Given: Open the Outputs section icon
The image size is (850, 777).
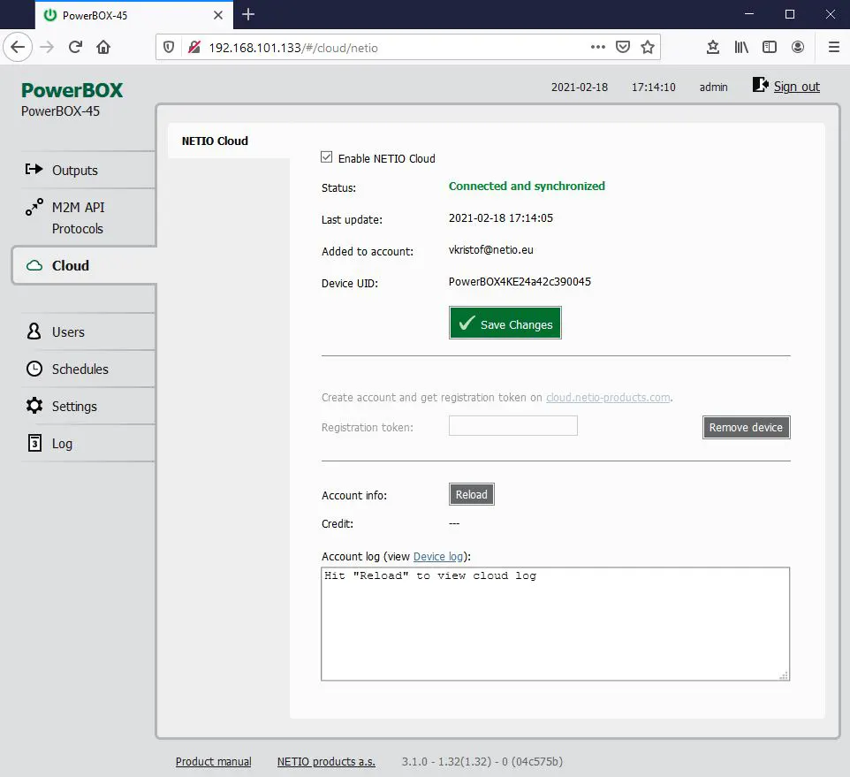Looking at the screenshot, I should pyautogui.click(x=34, y=169).
